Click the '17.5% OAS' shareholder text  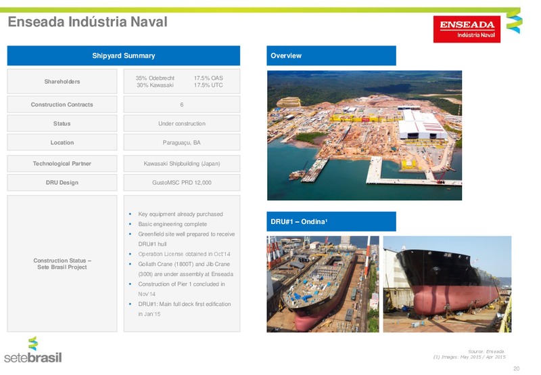[208, 78]
